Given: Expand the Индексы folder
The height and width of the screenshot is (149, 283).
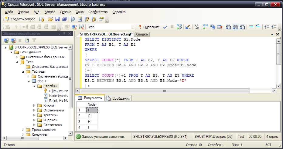Looking at the screenshot, I should [x=34, y=120].
